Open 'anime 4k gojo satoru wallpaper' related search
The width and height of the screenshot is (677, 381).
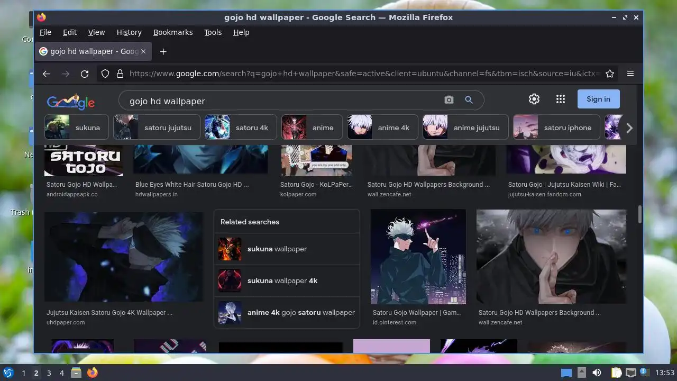click(287, 313)
